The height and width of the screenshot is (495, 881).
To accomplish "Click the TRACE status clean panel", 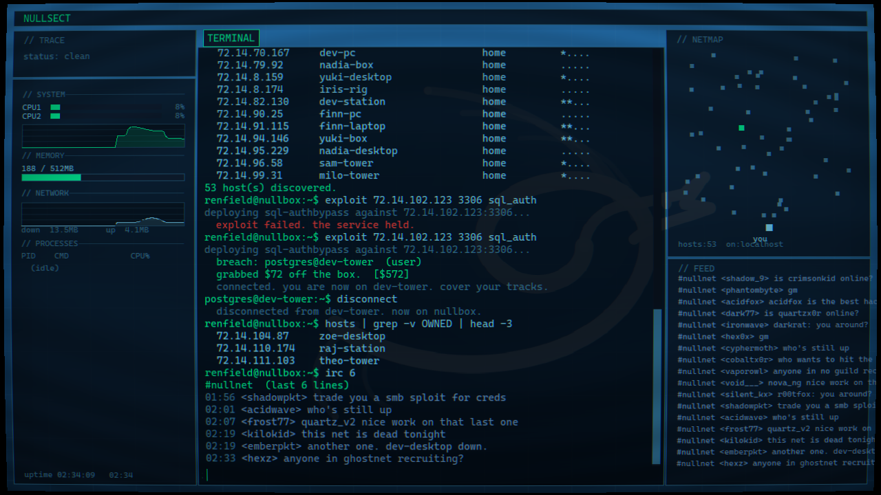I will click(x=105, y=54).
